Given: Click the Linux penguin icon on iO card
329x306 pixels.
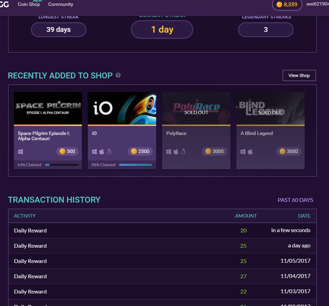Looking at the screenshot, I should pos(109,151).
